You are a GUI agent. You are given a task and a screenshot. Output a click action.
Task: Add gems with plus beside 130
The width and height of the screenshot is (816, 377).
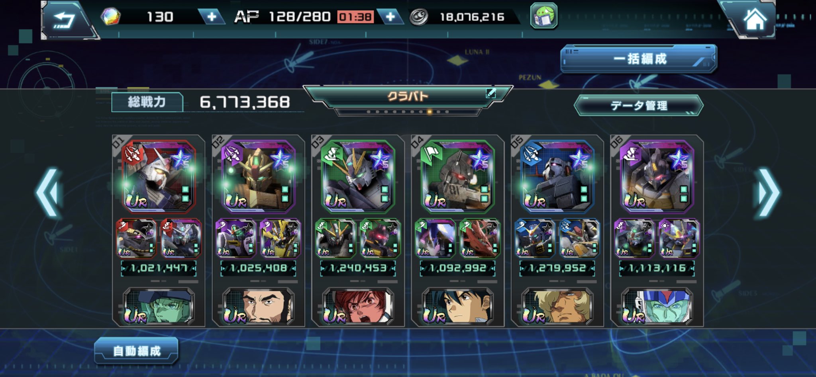tap(212, 17)
